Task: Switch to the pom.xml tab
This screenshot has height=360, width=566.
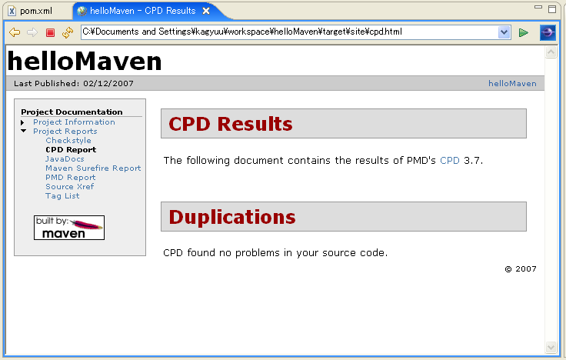Action: pyautogui.click(x=36, y=11)
